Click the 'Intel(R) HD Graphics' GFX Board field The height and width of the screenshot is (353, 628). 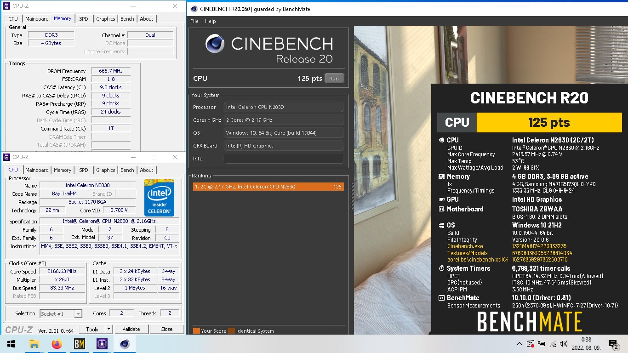click(284, 146)
